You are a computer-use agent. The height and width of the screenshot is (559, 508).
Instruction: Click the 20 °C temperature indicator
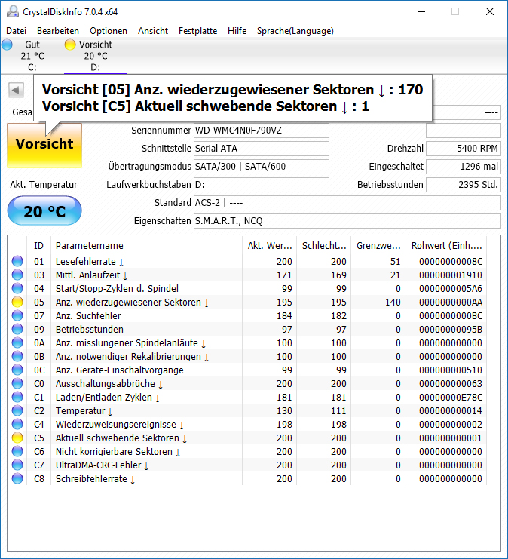coord(44,210)
